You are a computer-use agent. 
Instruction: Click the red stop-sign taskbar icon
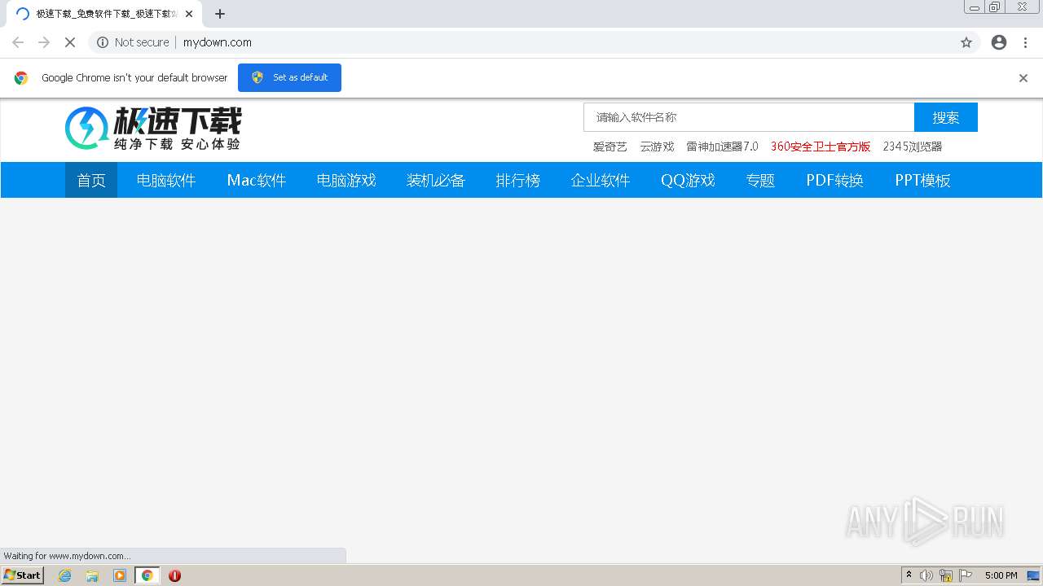pyautogui.click(x=174, y=575)
